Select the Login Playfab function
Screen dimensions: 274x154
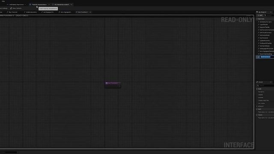pyautogui.click(x=264, y=25)
